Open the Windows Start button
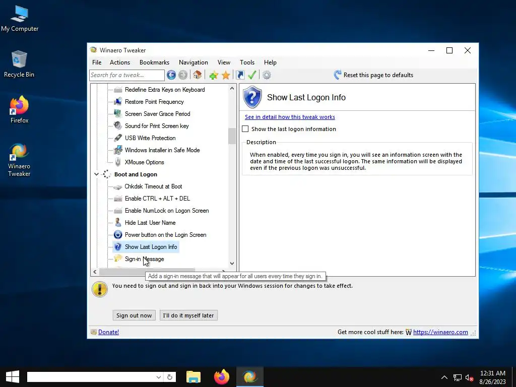Viewport: 516px width, 387px height. tap(12, 377)
